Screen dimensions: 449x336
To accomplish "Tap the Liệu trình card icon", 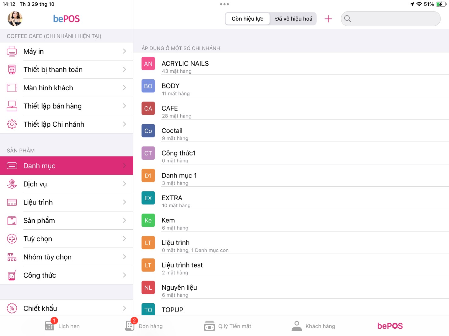I will (x=12, y=202).
